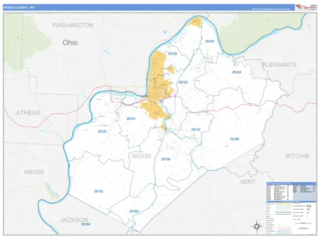Screen dimensions: 320x240
Task: Click the ZIP code index table header
Action: click(291, 183)
